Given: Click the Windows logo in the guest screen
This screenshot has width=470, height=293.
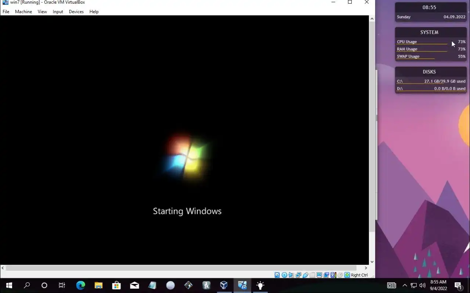Looking at the screenshot, I should pos(187,157).
